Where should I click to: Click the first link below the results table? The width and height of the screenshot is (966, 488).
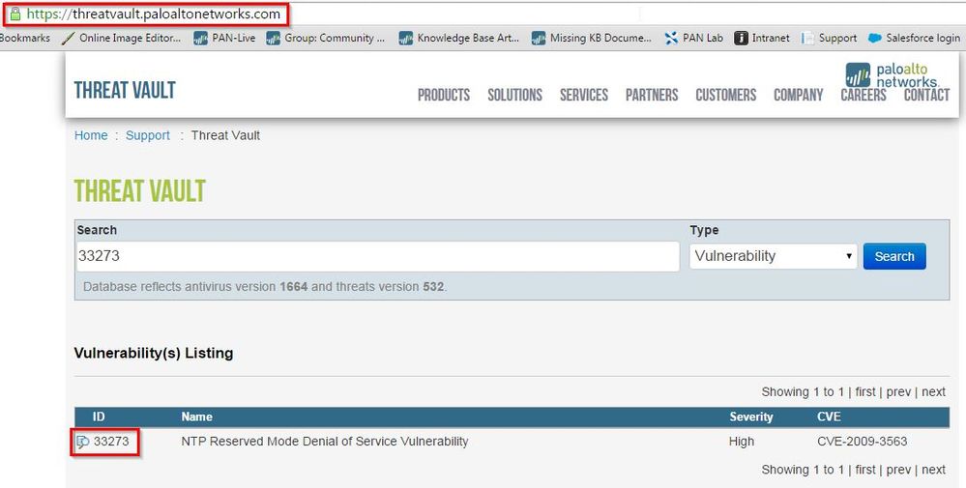tap(865, 470)
